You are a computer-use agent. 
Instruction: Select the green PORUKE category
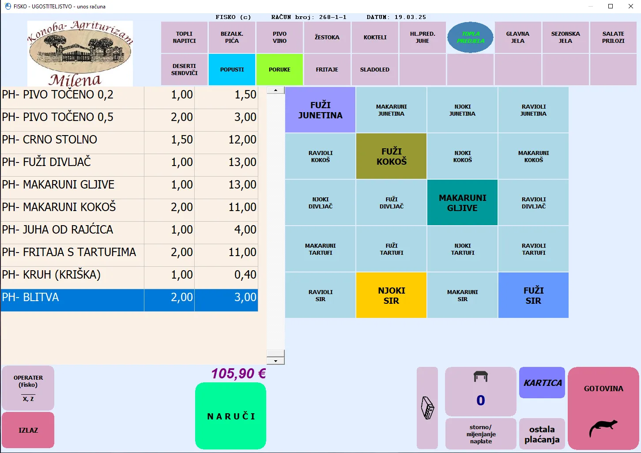pos(279,70)
